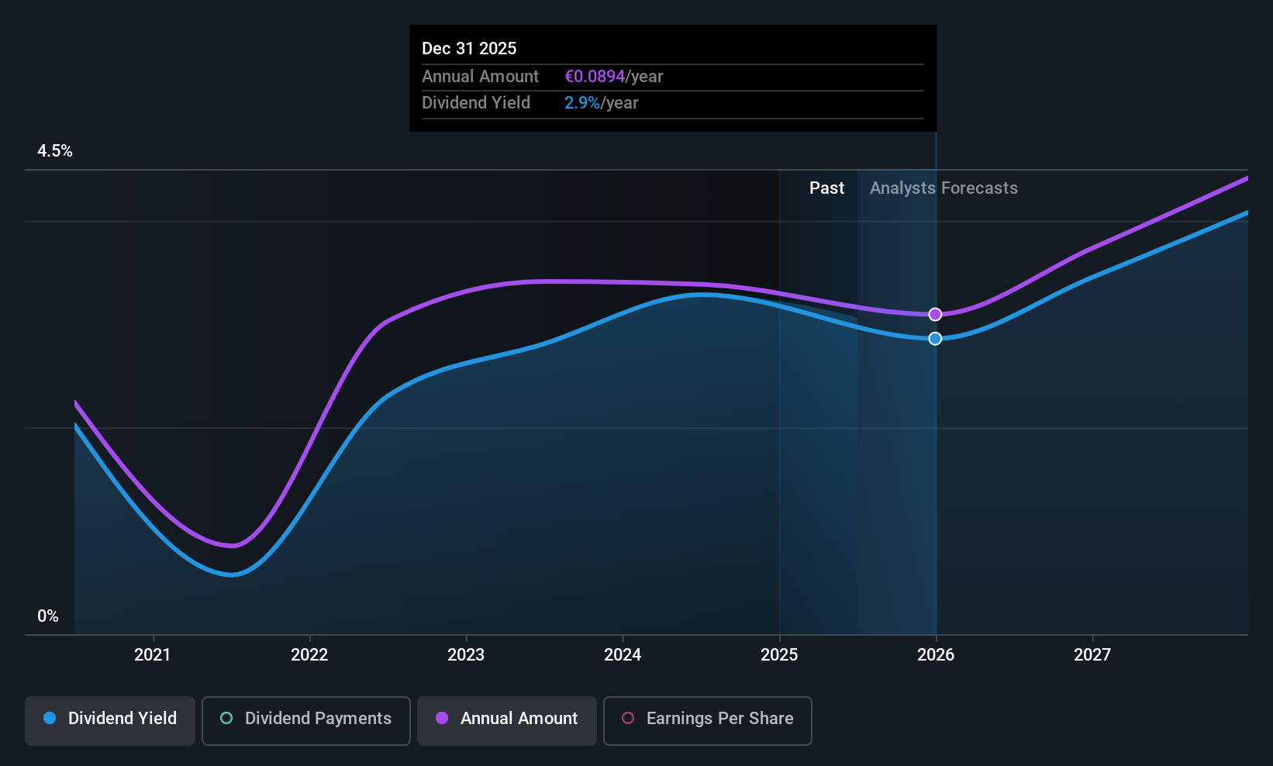Screen dimensions: 1273x766
Task: Click the 2022 x-axis label
Action: click(x=309, y=654)
